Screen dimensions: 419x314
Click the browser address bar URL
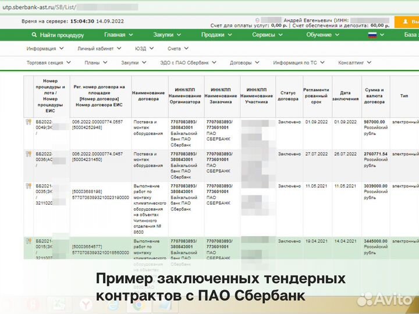[40, 7]
